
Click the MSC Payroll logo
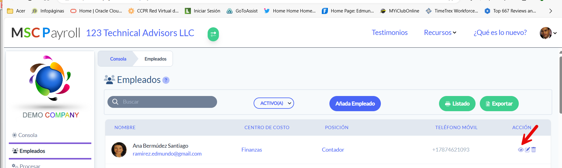coord(46,33)
